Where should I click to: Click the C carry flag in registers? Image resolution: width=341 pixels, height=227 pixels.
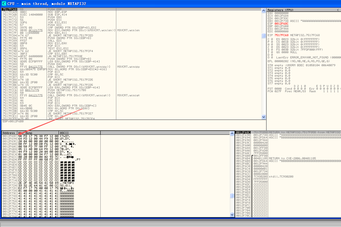click(x=270, y=39)
